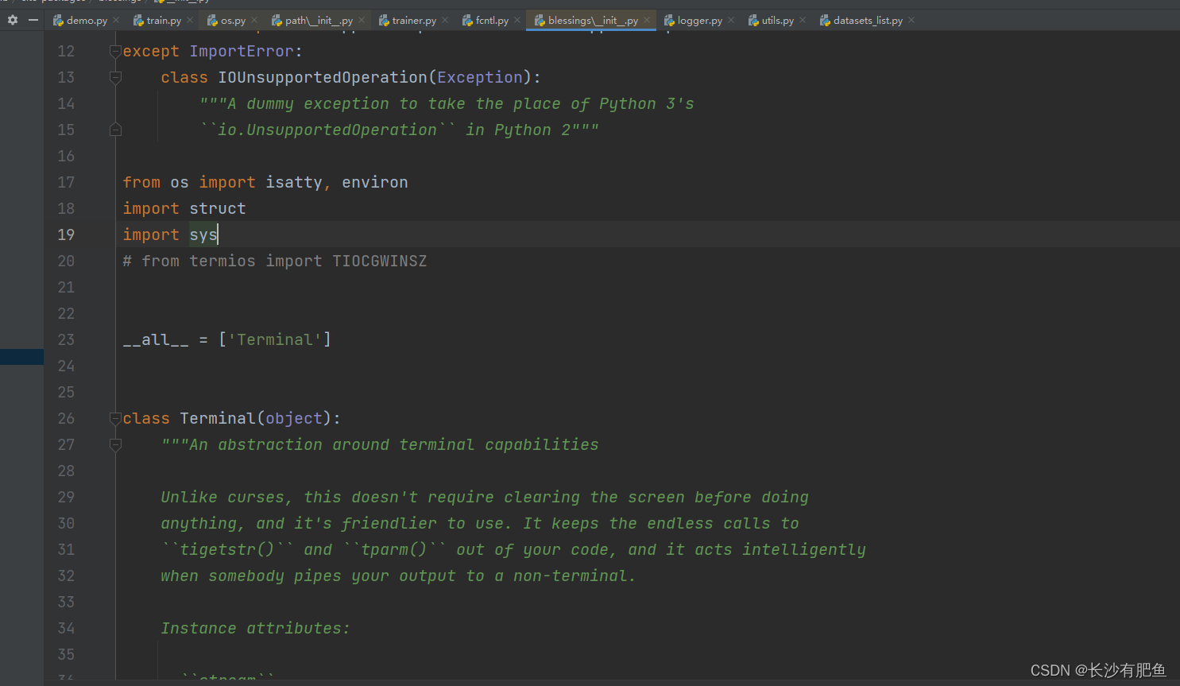Click the hide tool window minus icon
This screenshot has width=1180, height=686.
click(33, 20)
